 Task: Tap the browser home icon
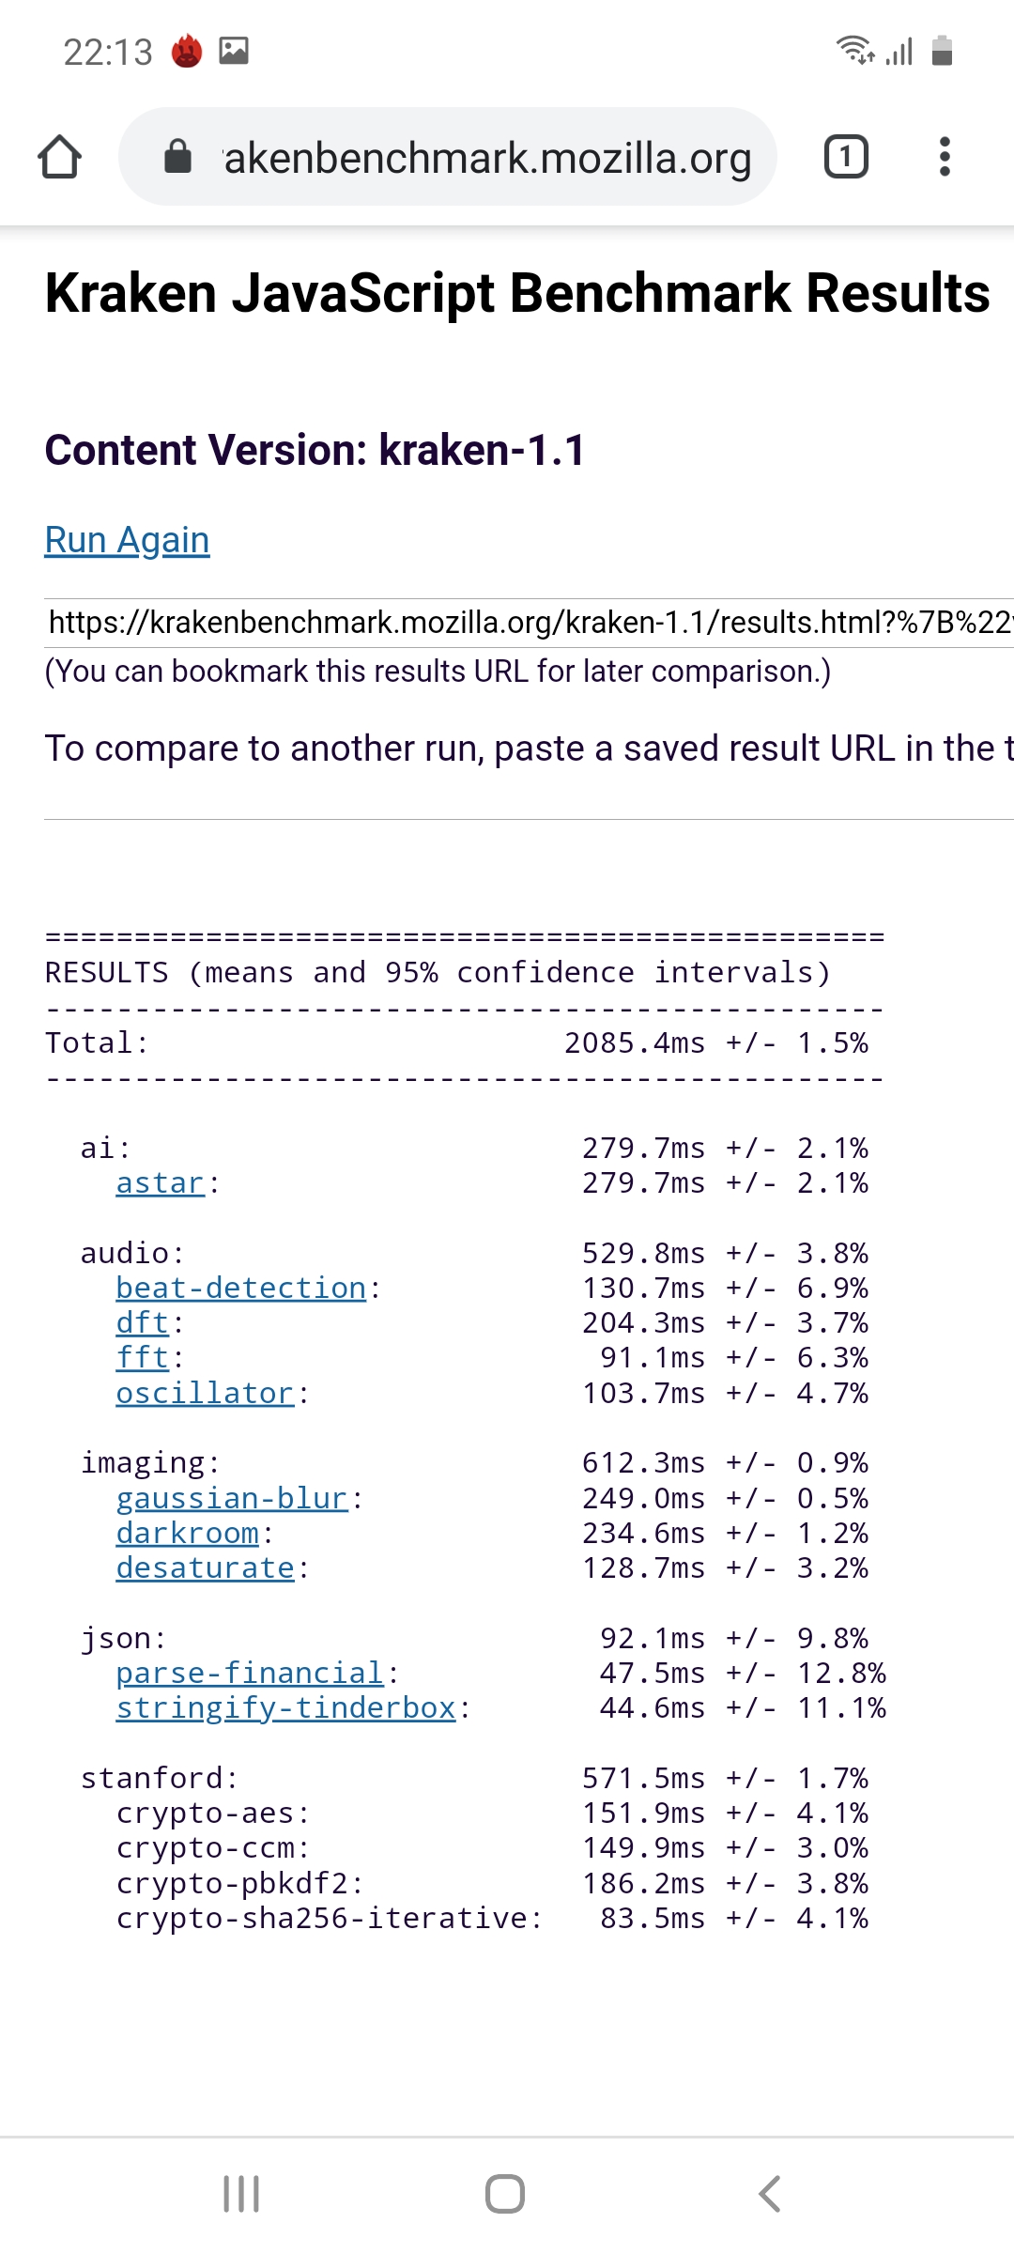coord(59,157)
